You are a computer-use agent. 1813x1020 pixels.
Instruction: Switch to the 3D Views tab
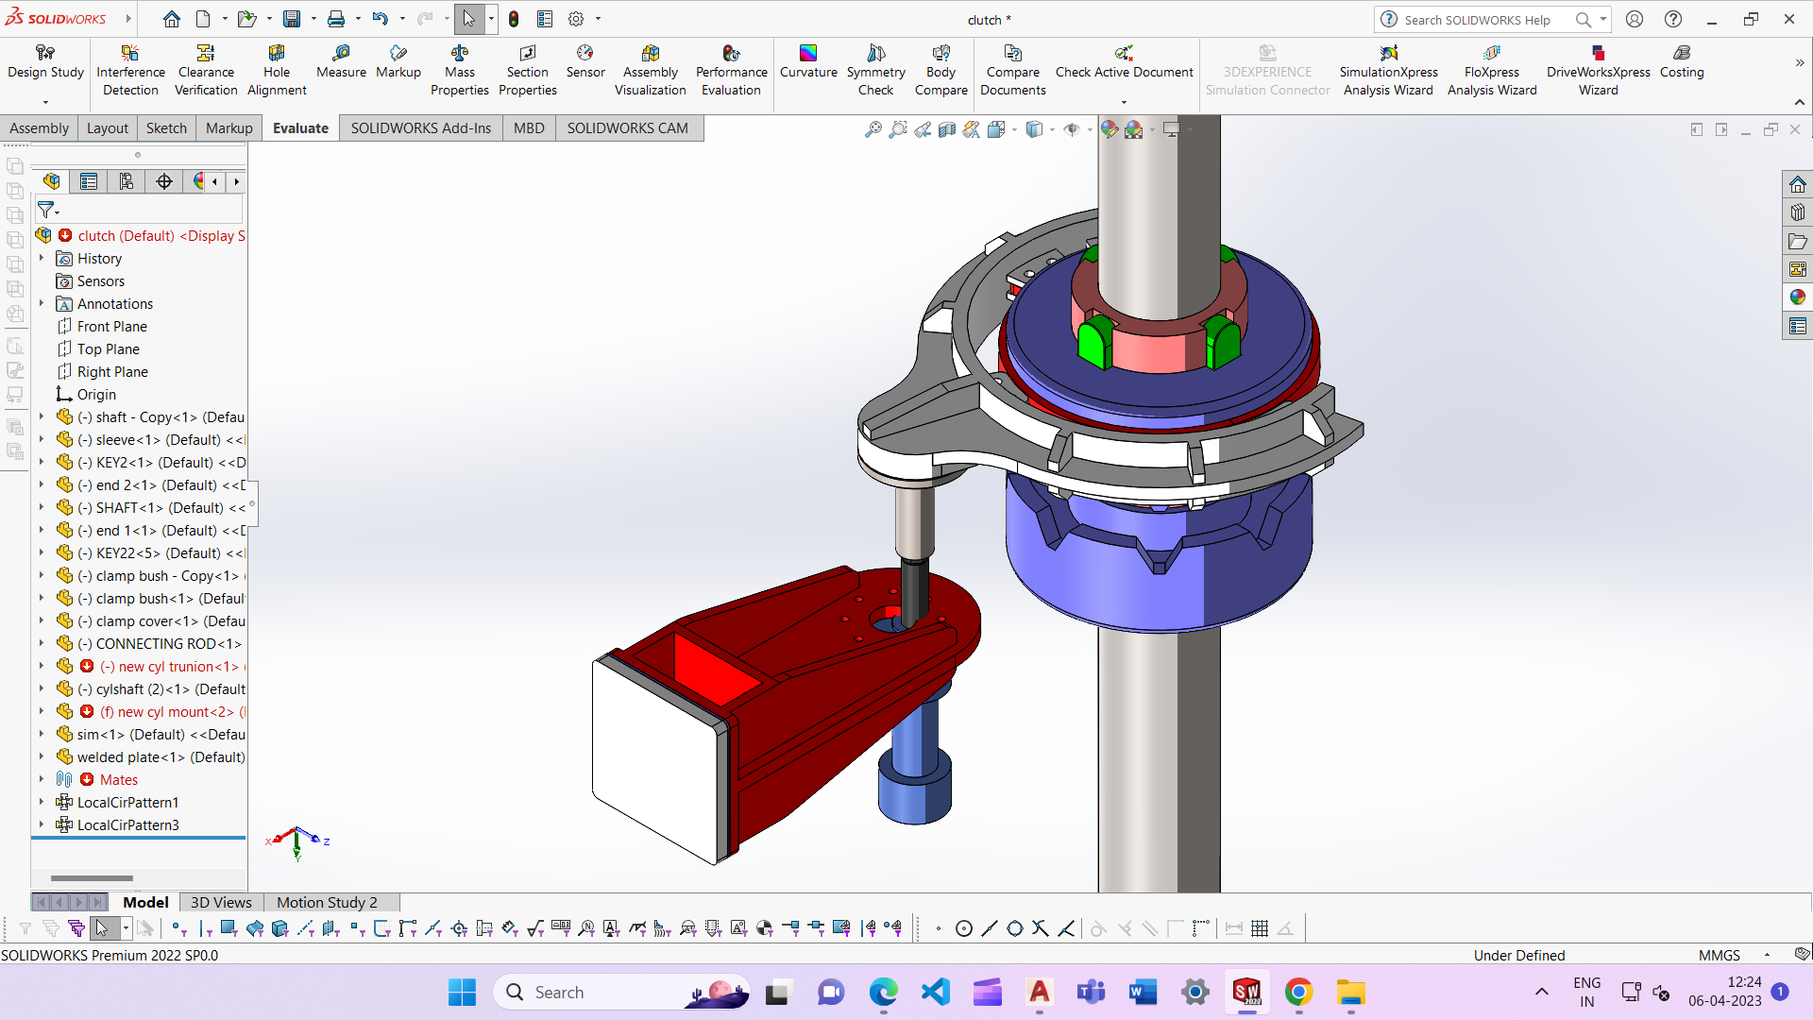(221, 902)
